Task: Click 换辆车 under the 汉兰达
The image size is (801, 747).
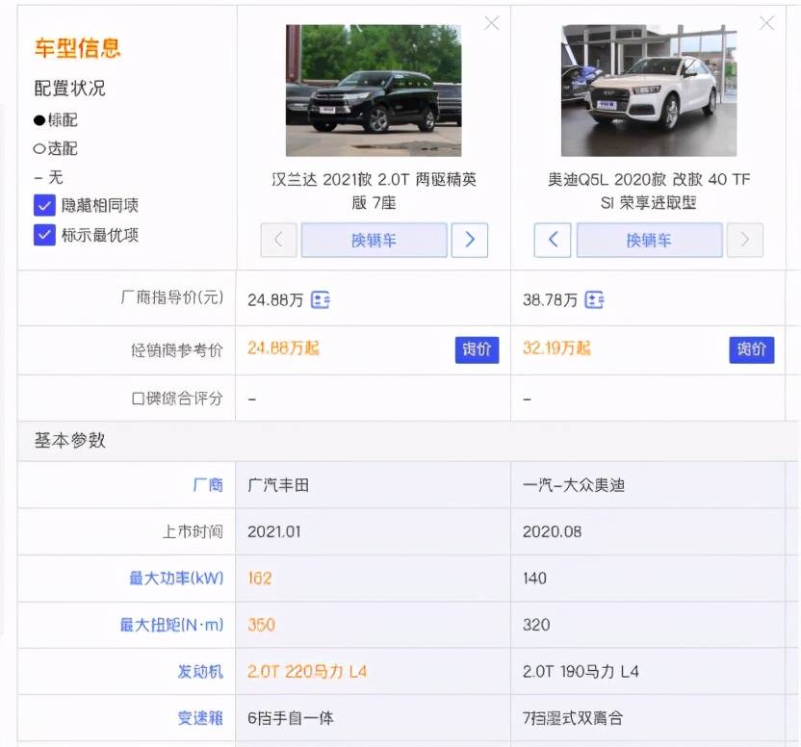Action: coord(374,240)
